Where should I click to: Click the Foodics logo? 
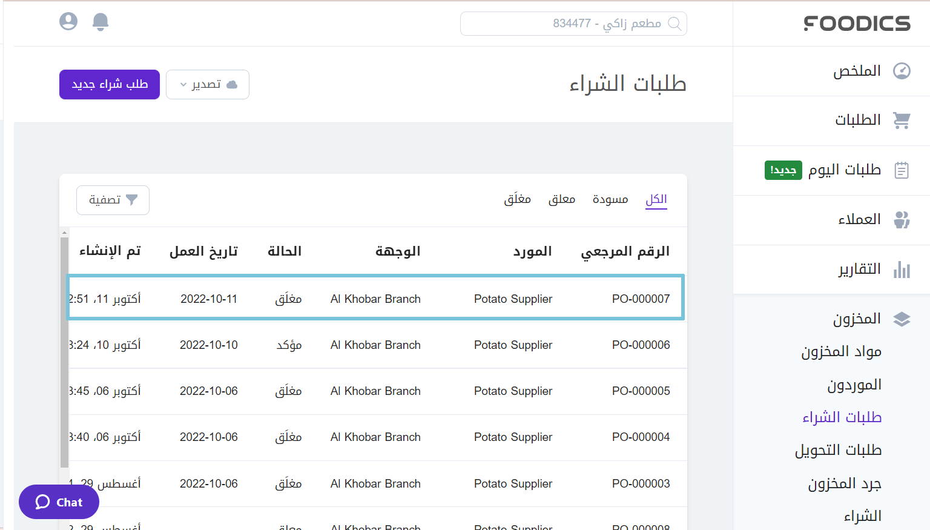(x=857, y=24)
